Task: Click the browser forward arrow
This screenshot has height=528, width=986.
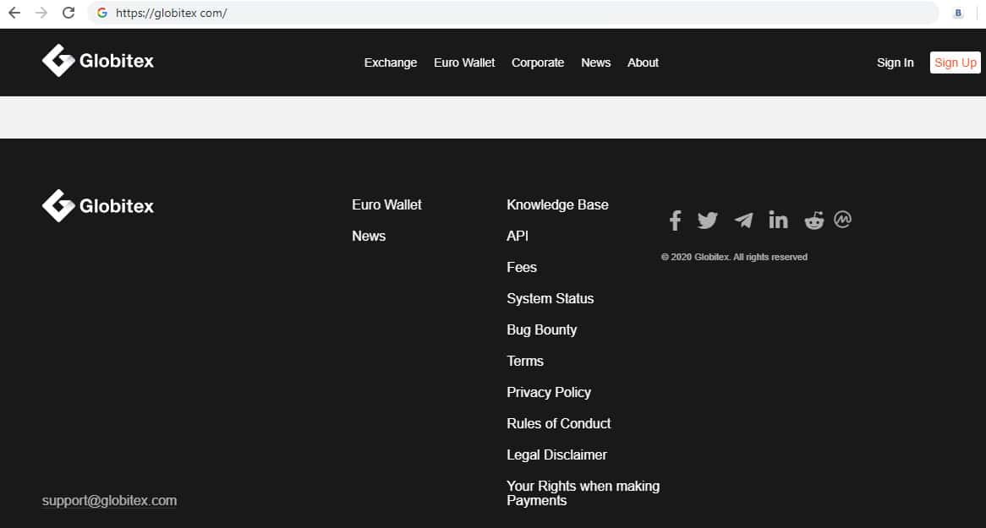Action: (41, 13)
